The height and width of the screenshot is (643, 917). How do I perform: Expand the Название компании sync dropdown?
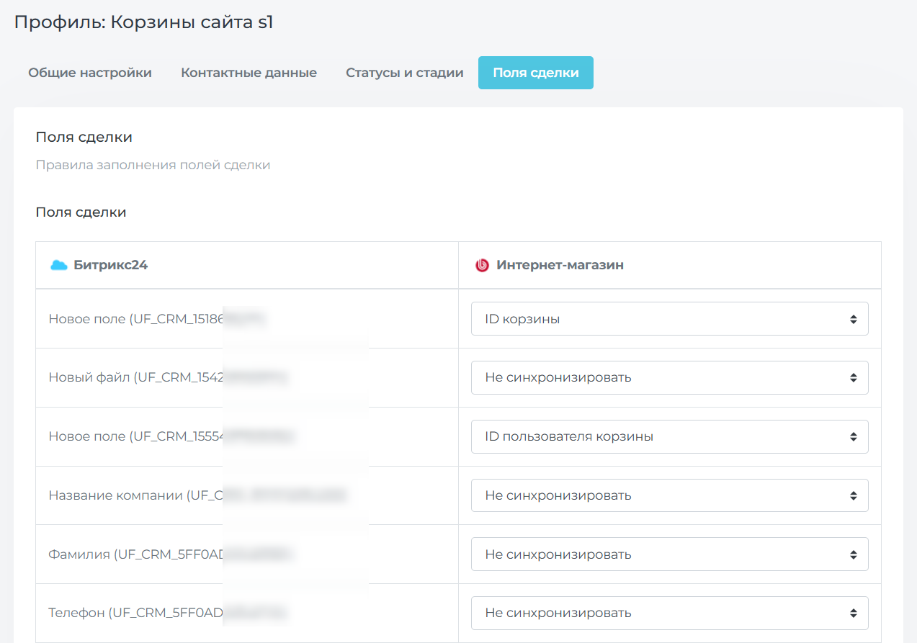click(669, 495)
